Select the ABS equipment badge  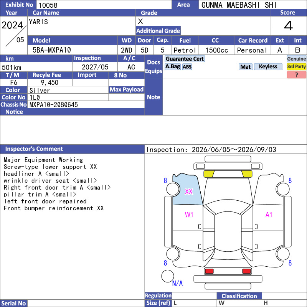[187, 67]
